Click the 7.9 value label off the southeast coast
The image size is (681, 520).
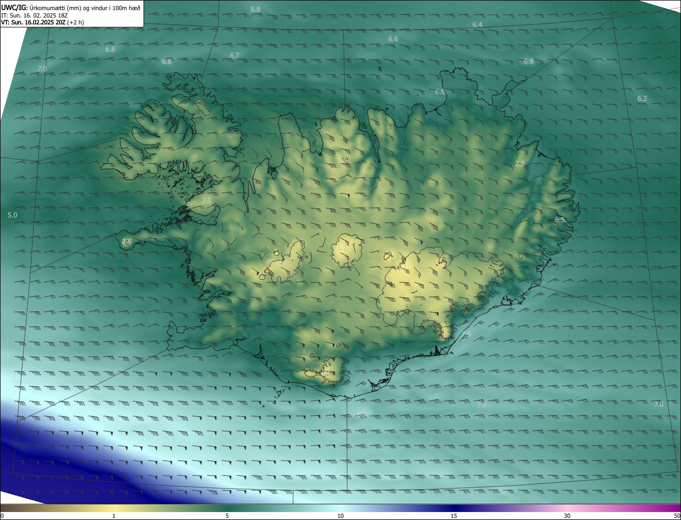[467, 334]
